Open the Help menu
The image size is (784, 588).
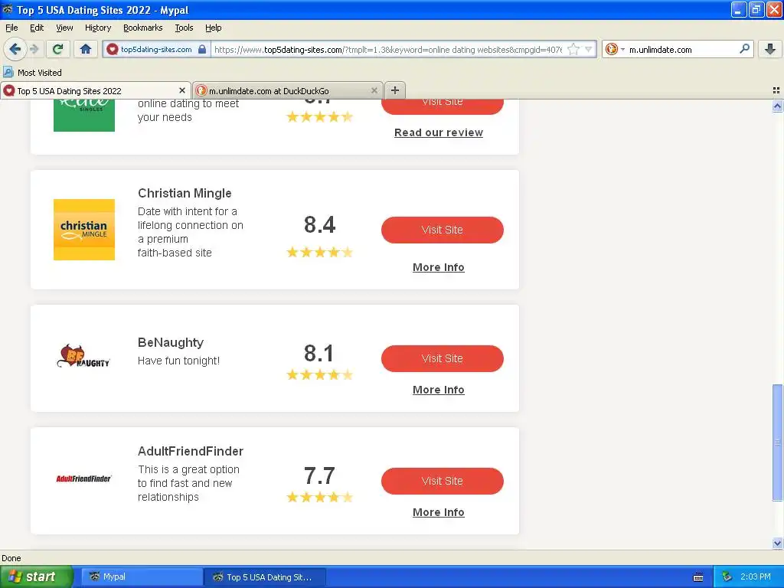[214, 28]
